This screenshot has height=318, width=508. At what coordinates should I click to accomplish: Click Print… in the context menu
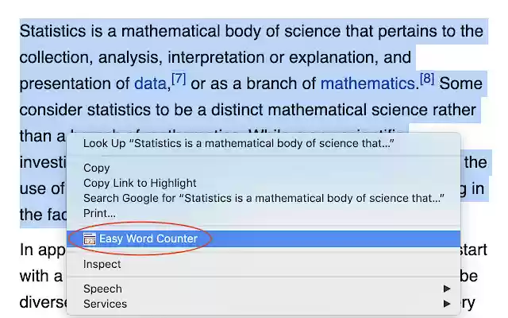point(99,212)
